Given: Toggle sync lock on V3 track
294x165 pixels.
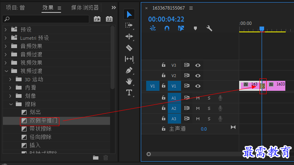Looking at the screenshot, I should tap(186, 65).
